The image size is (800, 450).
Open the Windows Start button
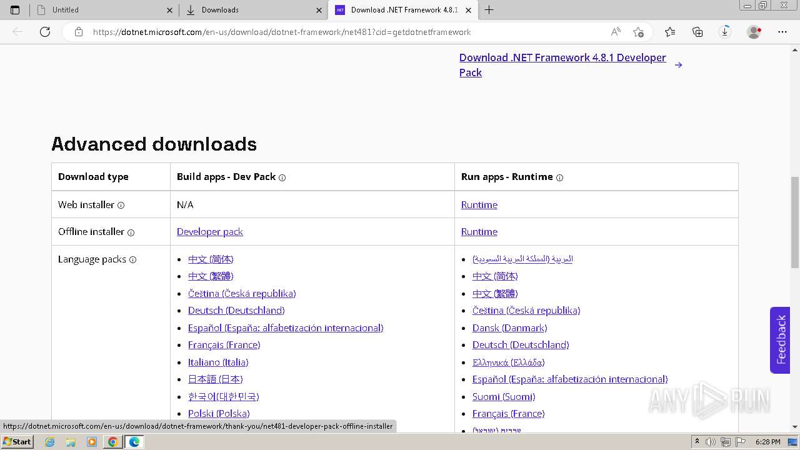point(17,442)
